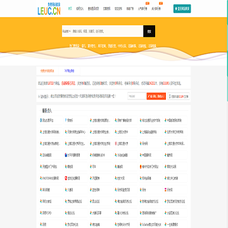Focus the small input left of orange button

[x=137, y=96]
